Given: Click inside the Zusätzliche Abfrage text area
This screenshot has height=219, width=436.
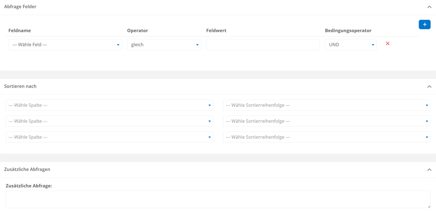Looking at the screenshot, I should point(218,199).
